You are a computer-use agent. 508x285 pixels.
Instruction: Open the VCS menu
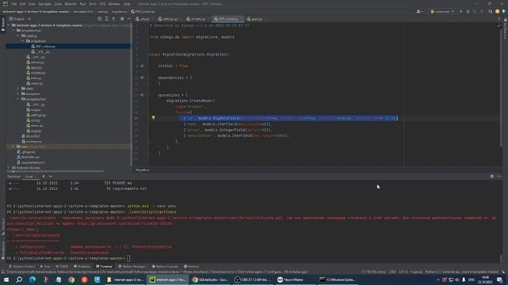pyautogui.click(x=102, y=4)
